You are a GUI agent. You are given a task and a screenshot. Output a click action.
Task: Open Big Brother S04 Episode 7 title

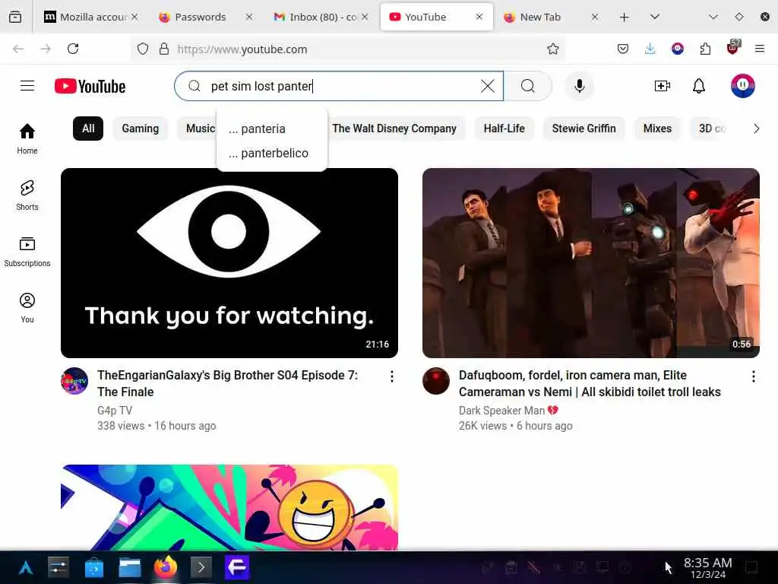[x=228, y=383]
